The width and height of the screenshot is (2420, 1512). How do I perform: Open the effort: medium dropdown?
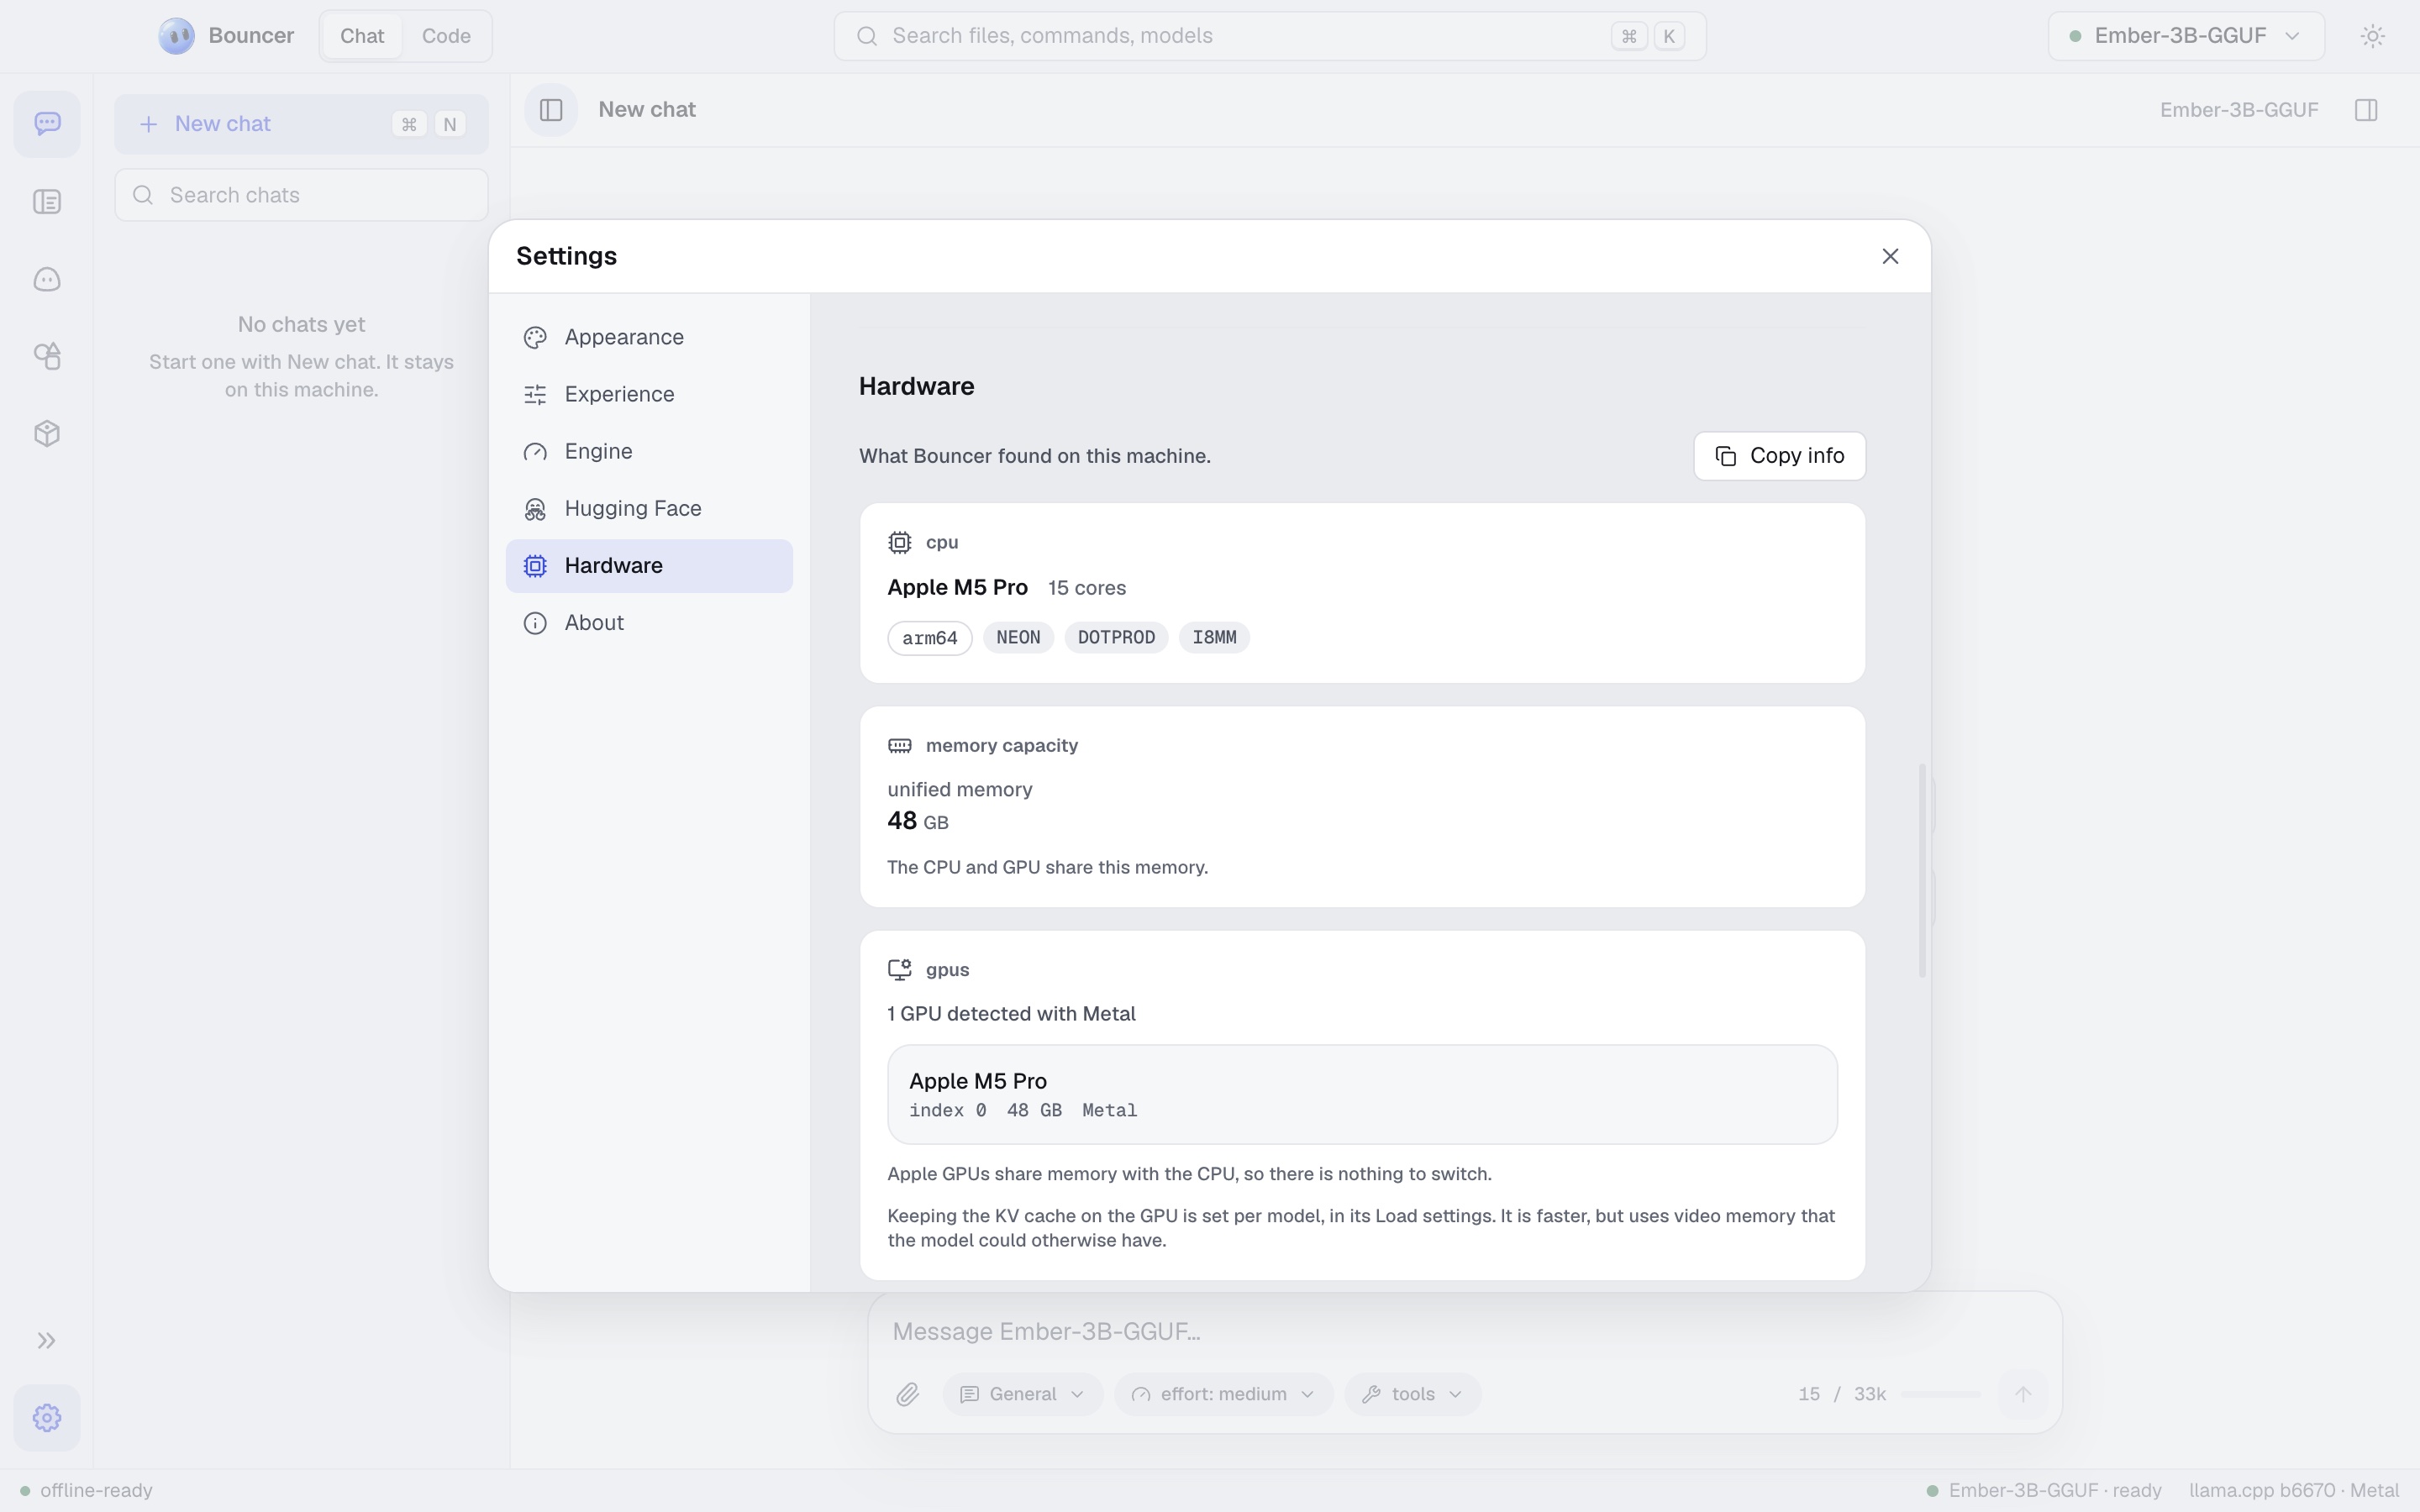(1223, 1394)
